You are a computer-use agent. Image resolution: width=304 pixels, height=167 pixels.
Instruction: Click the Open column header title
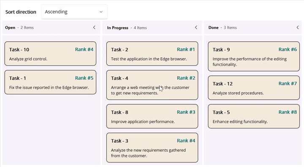tap(10, 28)
